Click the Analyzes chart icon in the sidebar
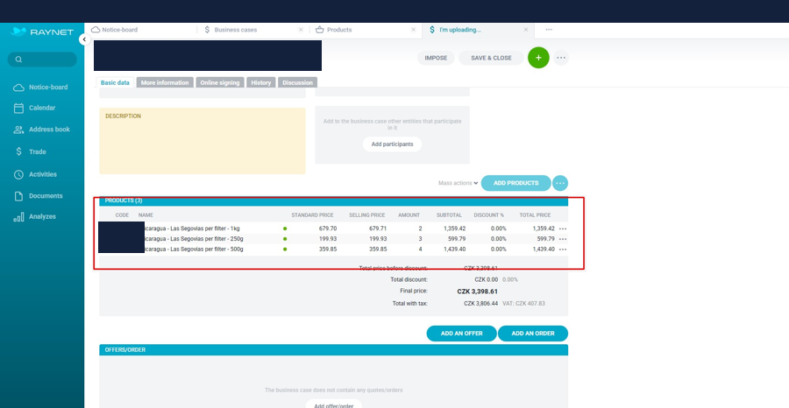Image resolution: width=789 pixels, height=408 pixels. pyautogui.click(x=18, y=217)
